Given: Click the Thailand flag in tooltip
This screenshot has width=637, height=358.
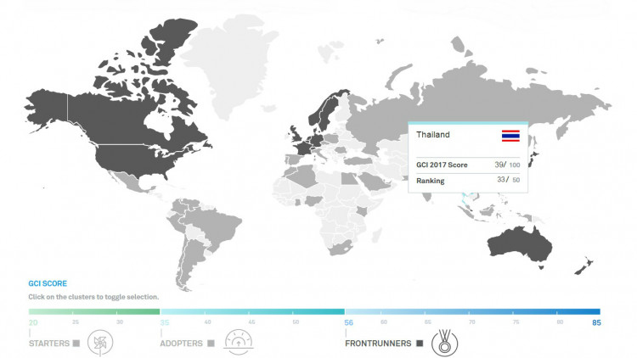Looking at the screenshot, I should click(x=510, y=136).
